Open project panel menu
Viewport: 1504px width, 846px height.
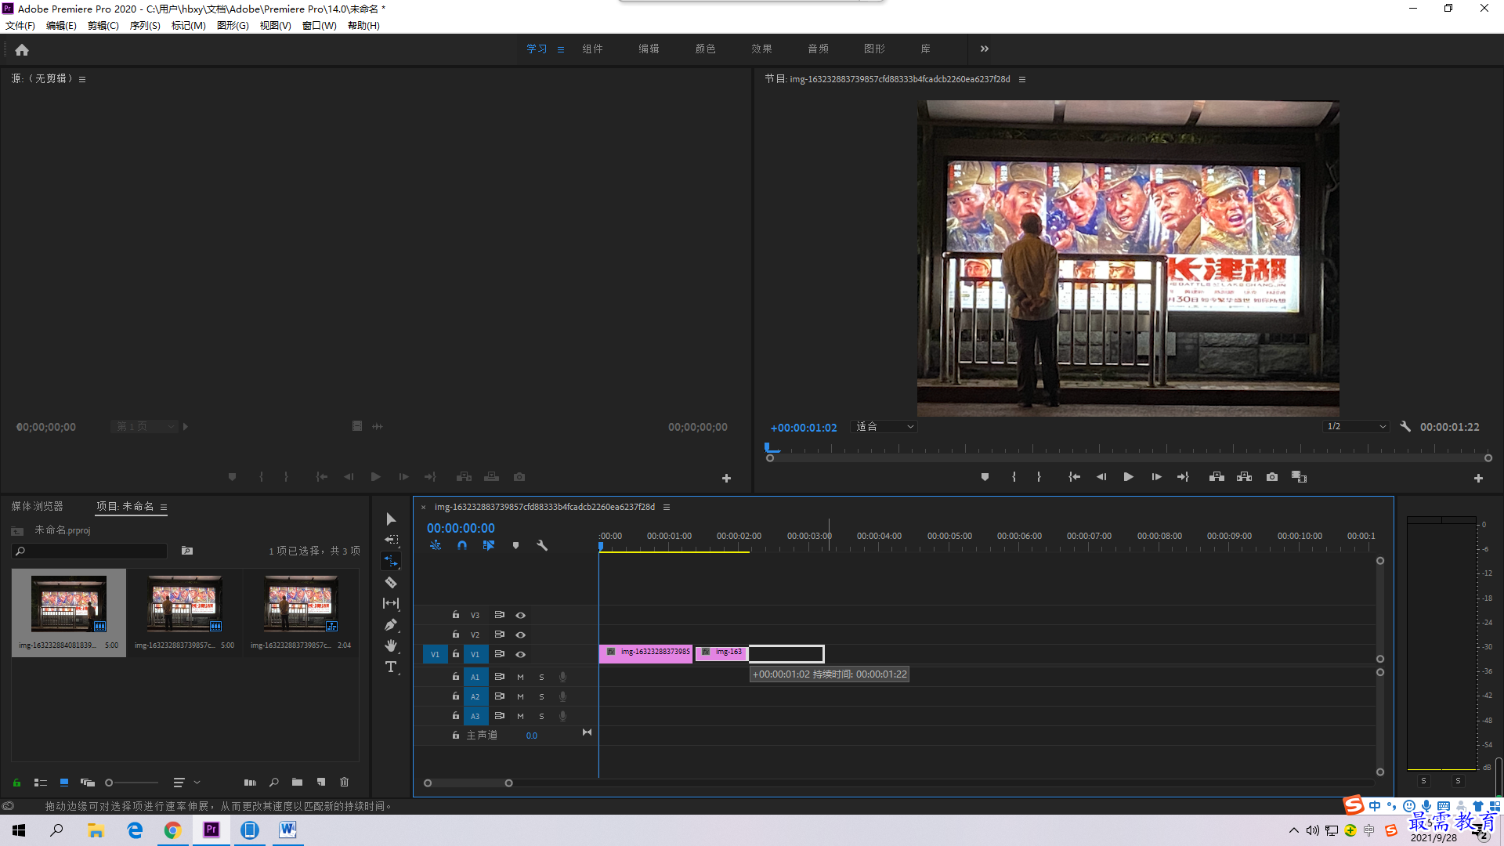pyautogui.click(x=164, y=507)
